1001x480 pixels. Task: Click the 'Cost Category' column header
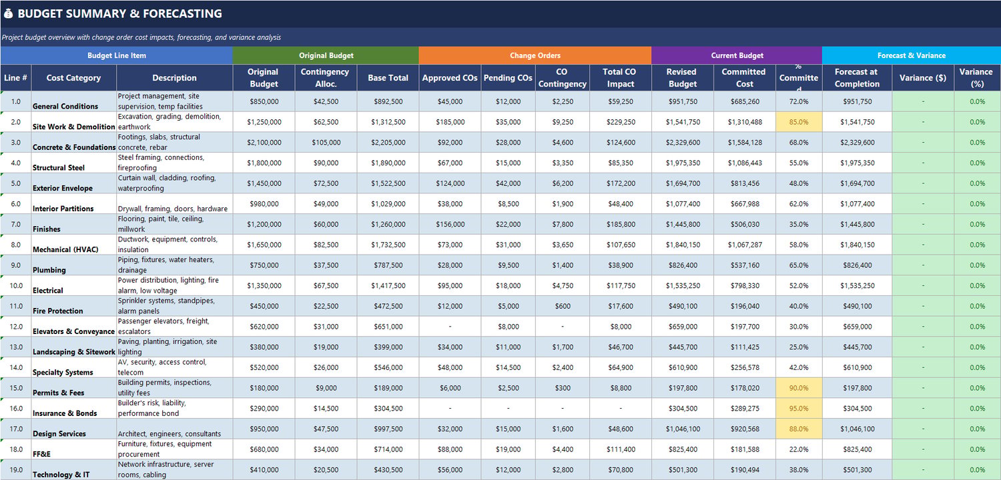coord(74,77)
